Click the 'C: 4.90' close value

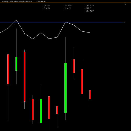[x=47, y=8]
